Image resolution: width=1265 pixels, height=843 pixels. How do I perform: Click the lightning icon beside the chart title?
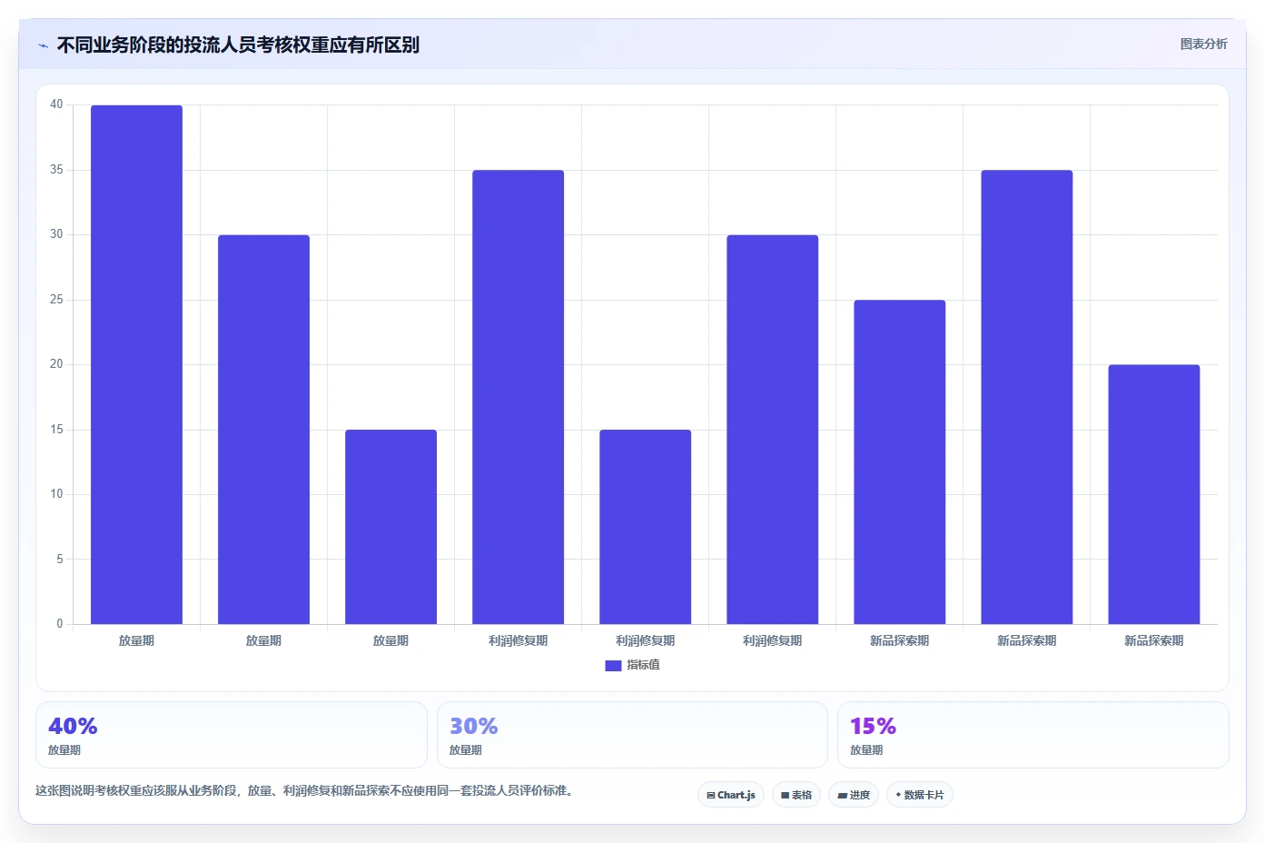(x=43, y=45)
